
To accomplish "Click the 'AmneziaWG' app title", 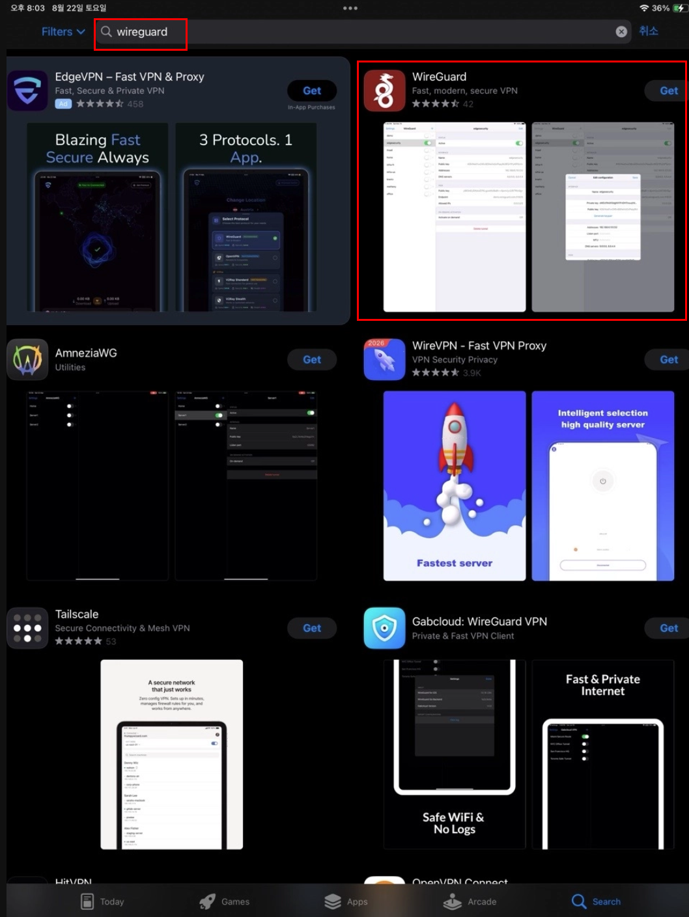I will coord(86,353).
